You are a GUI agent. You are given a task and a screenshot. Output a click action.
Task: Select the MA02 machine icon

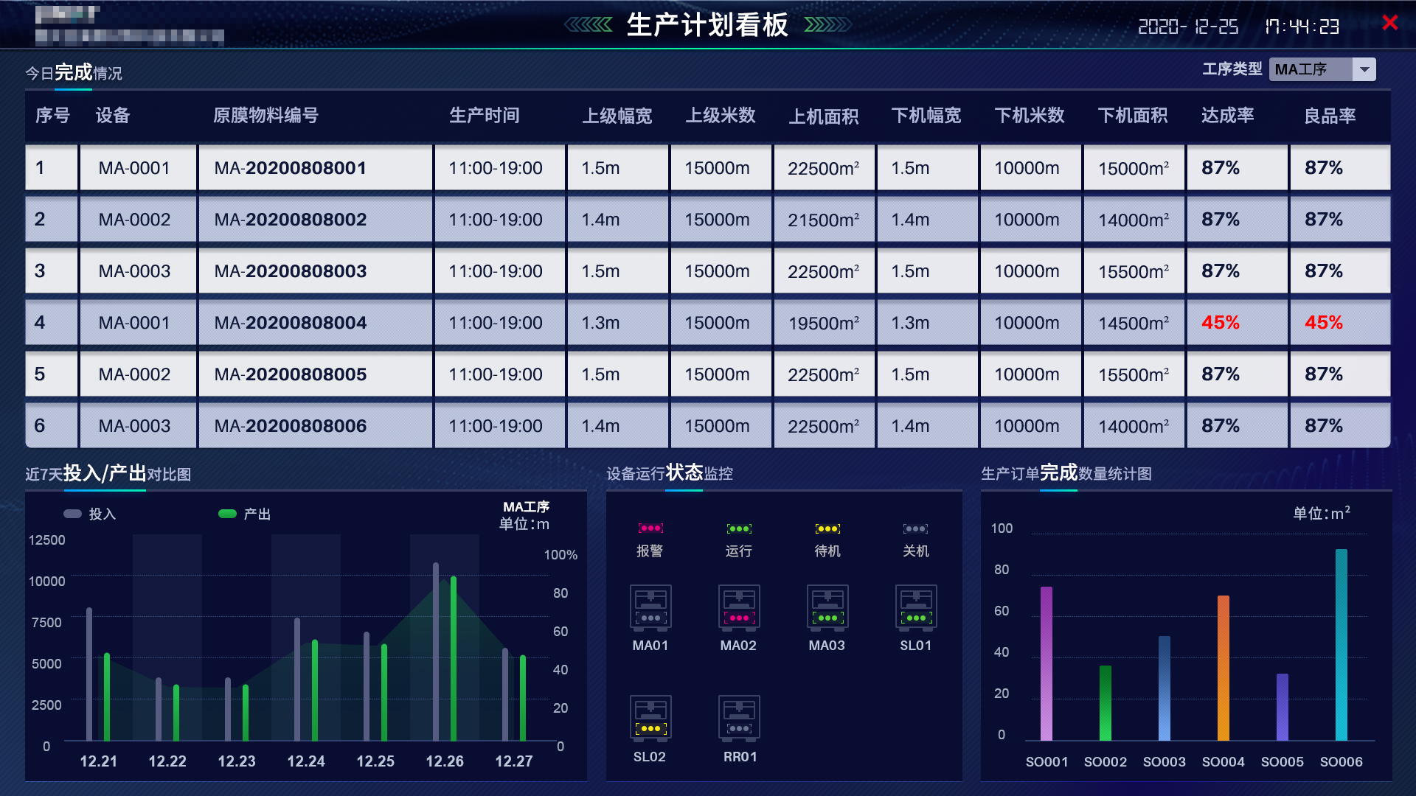click(x=738, y=607)
